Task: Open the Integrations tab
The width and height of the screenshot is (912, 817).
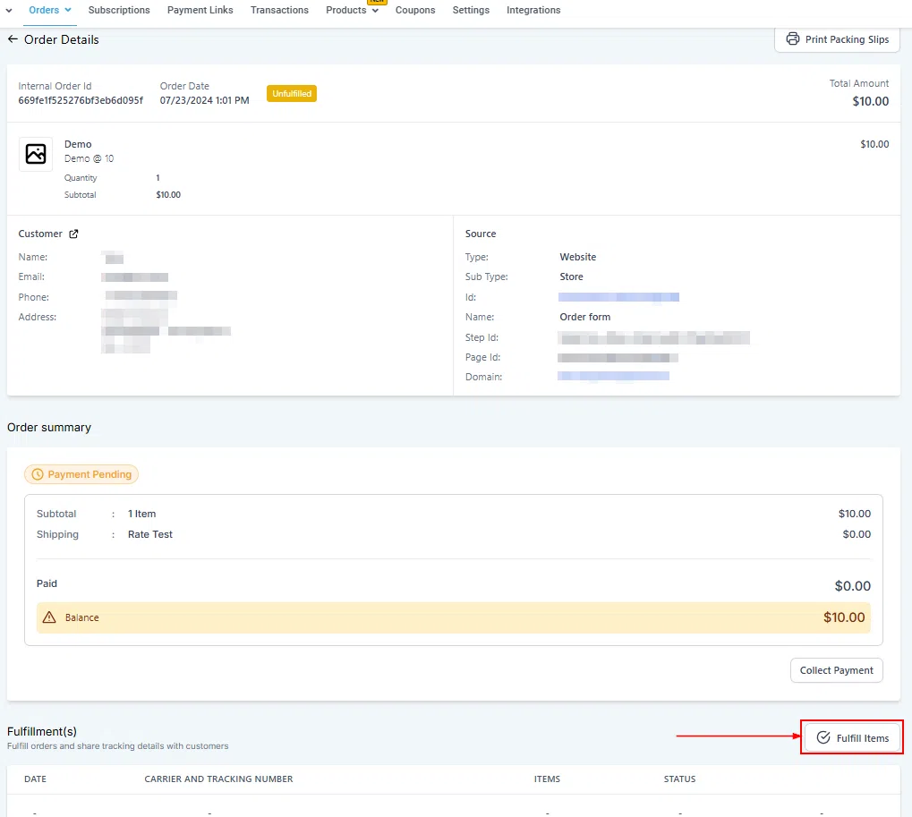Action: [x=533, y=10]
